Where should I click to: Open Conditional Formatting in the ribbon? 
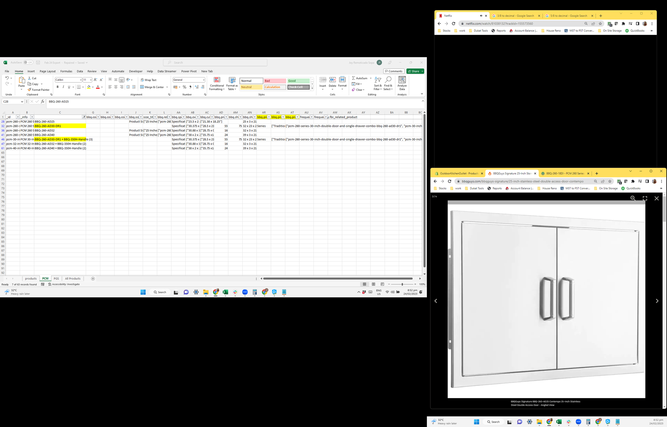[217, 84]
